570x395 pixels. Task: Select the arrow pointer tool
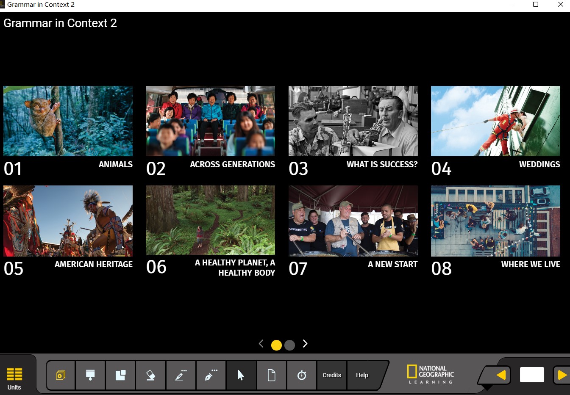(241, 375)
